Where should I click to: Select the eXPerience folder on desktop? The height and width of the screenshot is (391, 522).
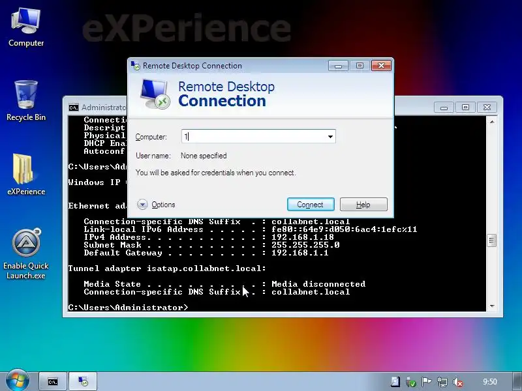[26, 174]
